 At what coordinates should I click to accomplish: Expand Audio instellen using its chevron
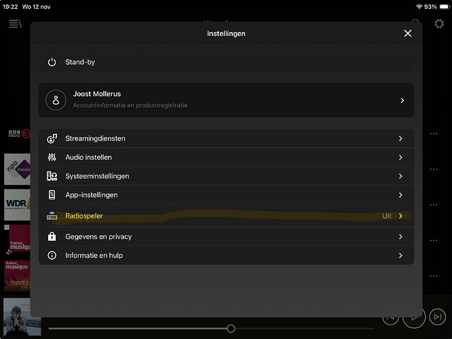pyautogui.click(x=400, y=157)
